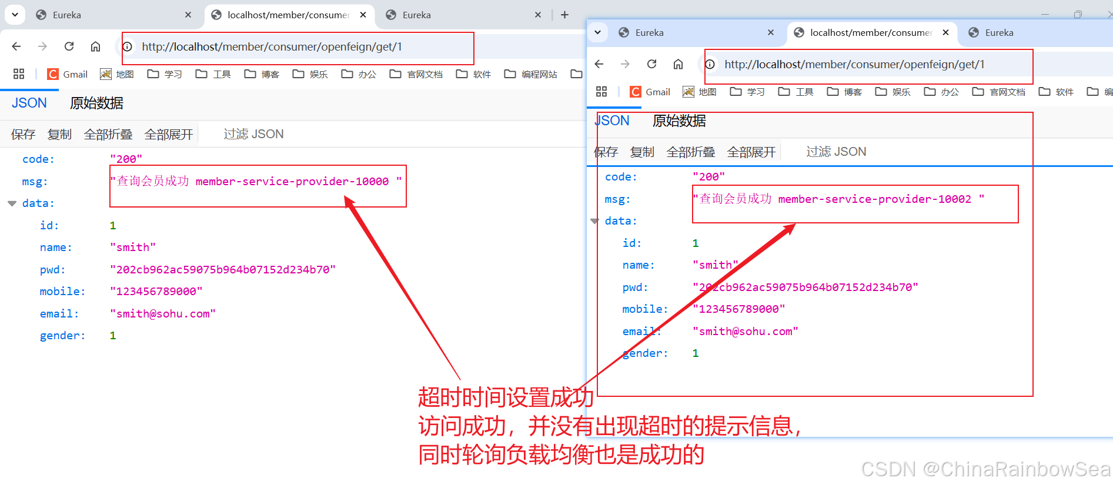Click 保存 button in left JSON viewer
This screenshot has height=488, width=1113.
tap(23, 134)
